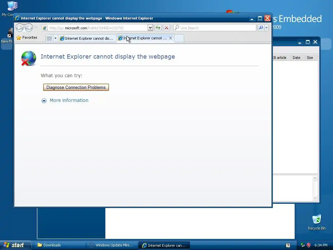This screenshot has width=333, height=250.
Task: Maximize the background update window
Action: 308,42
